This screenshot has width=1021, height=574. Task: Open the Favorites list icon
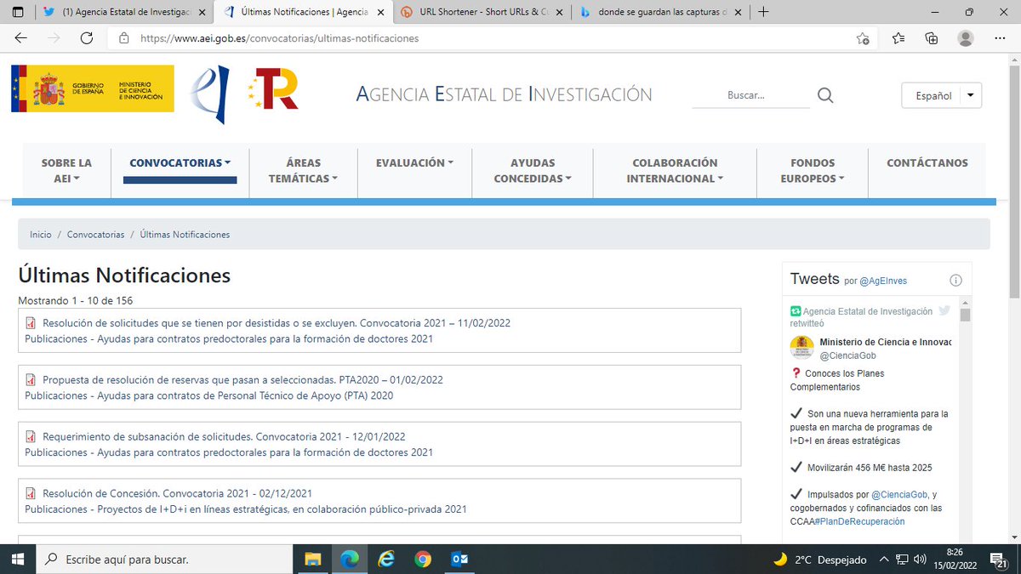tap(899, 38)
